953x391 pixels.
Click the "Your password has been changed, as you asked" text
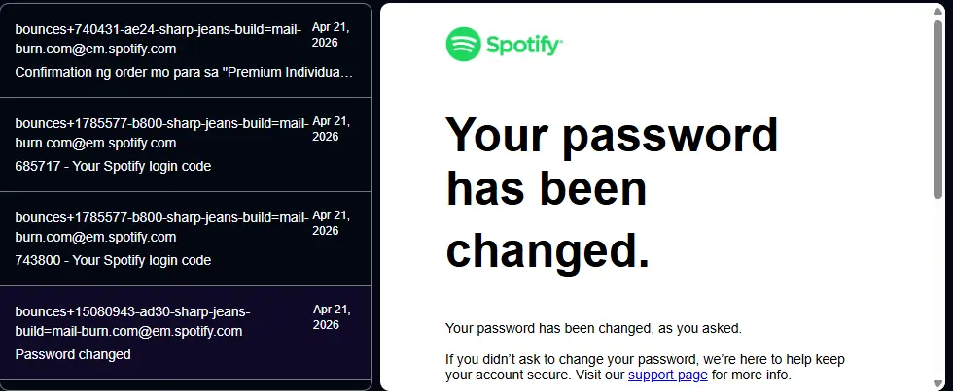coord(593,329)
